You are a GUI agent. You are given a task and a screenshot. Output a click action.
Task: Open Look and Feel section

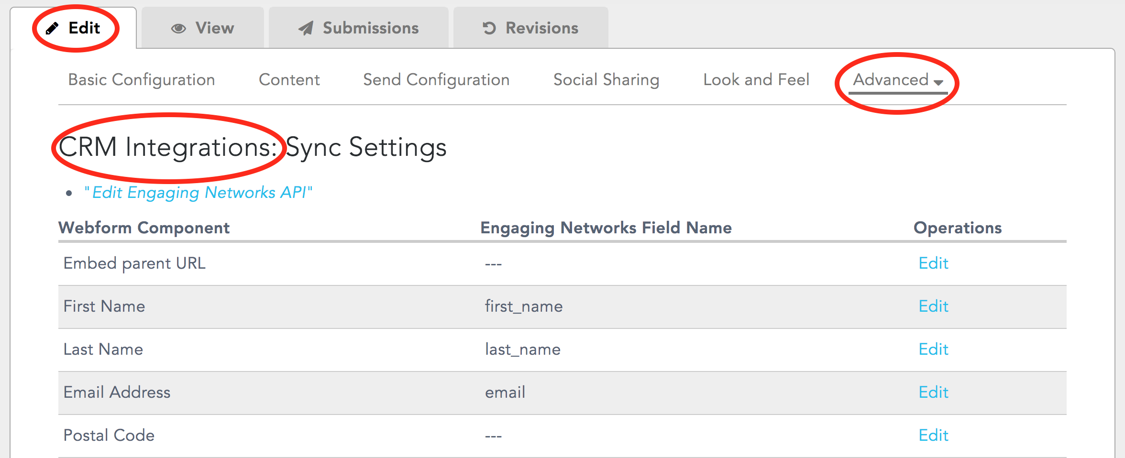[x=756, y=79]
